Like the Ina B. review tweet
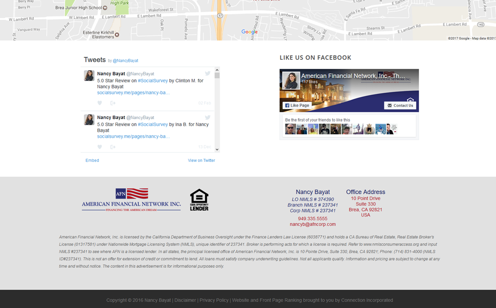Image resolution: width=496 pixels, height=308 pixels. click(x=100, y=147)
